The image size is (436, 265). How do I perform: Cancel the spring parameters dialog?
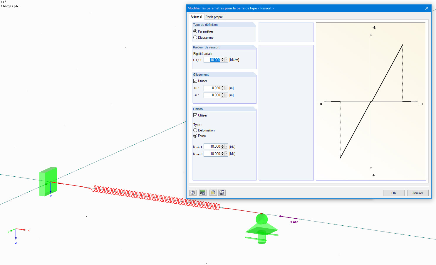tap(417, 193)
